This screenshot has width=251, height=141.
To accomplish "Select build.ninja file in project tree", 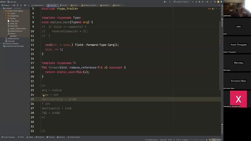I will (x=14, y=26).
